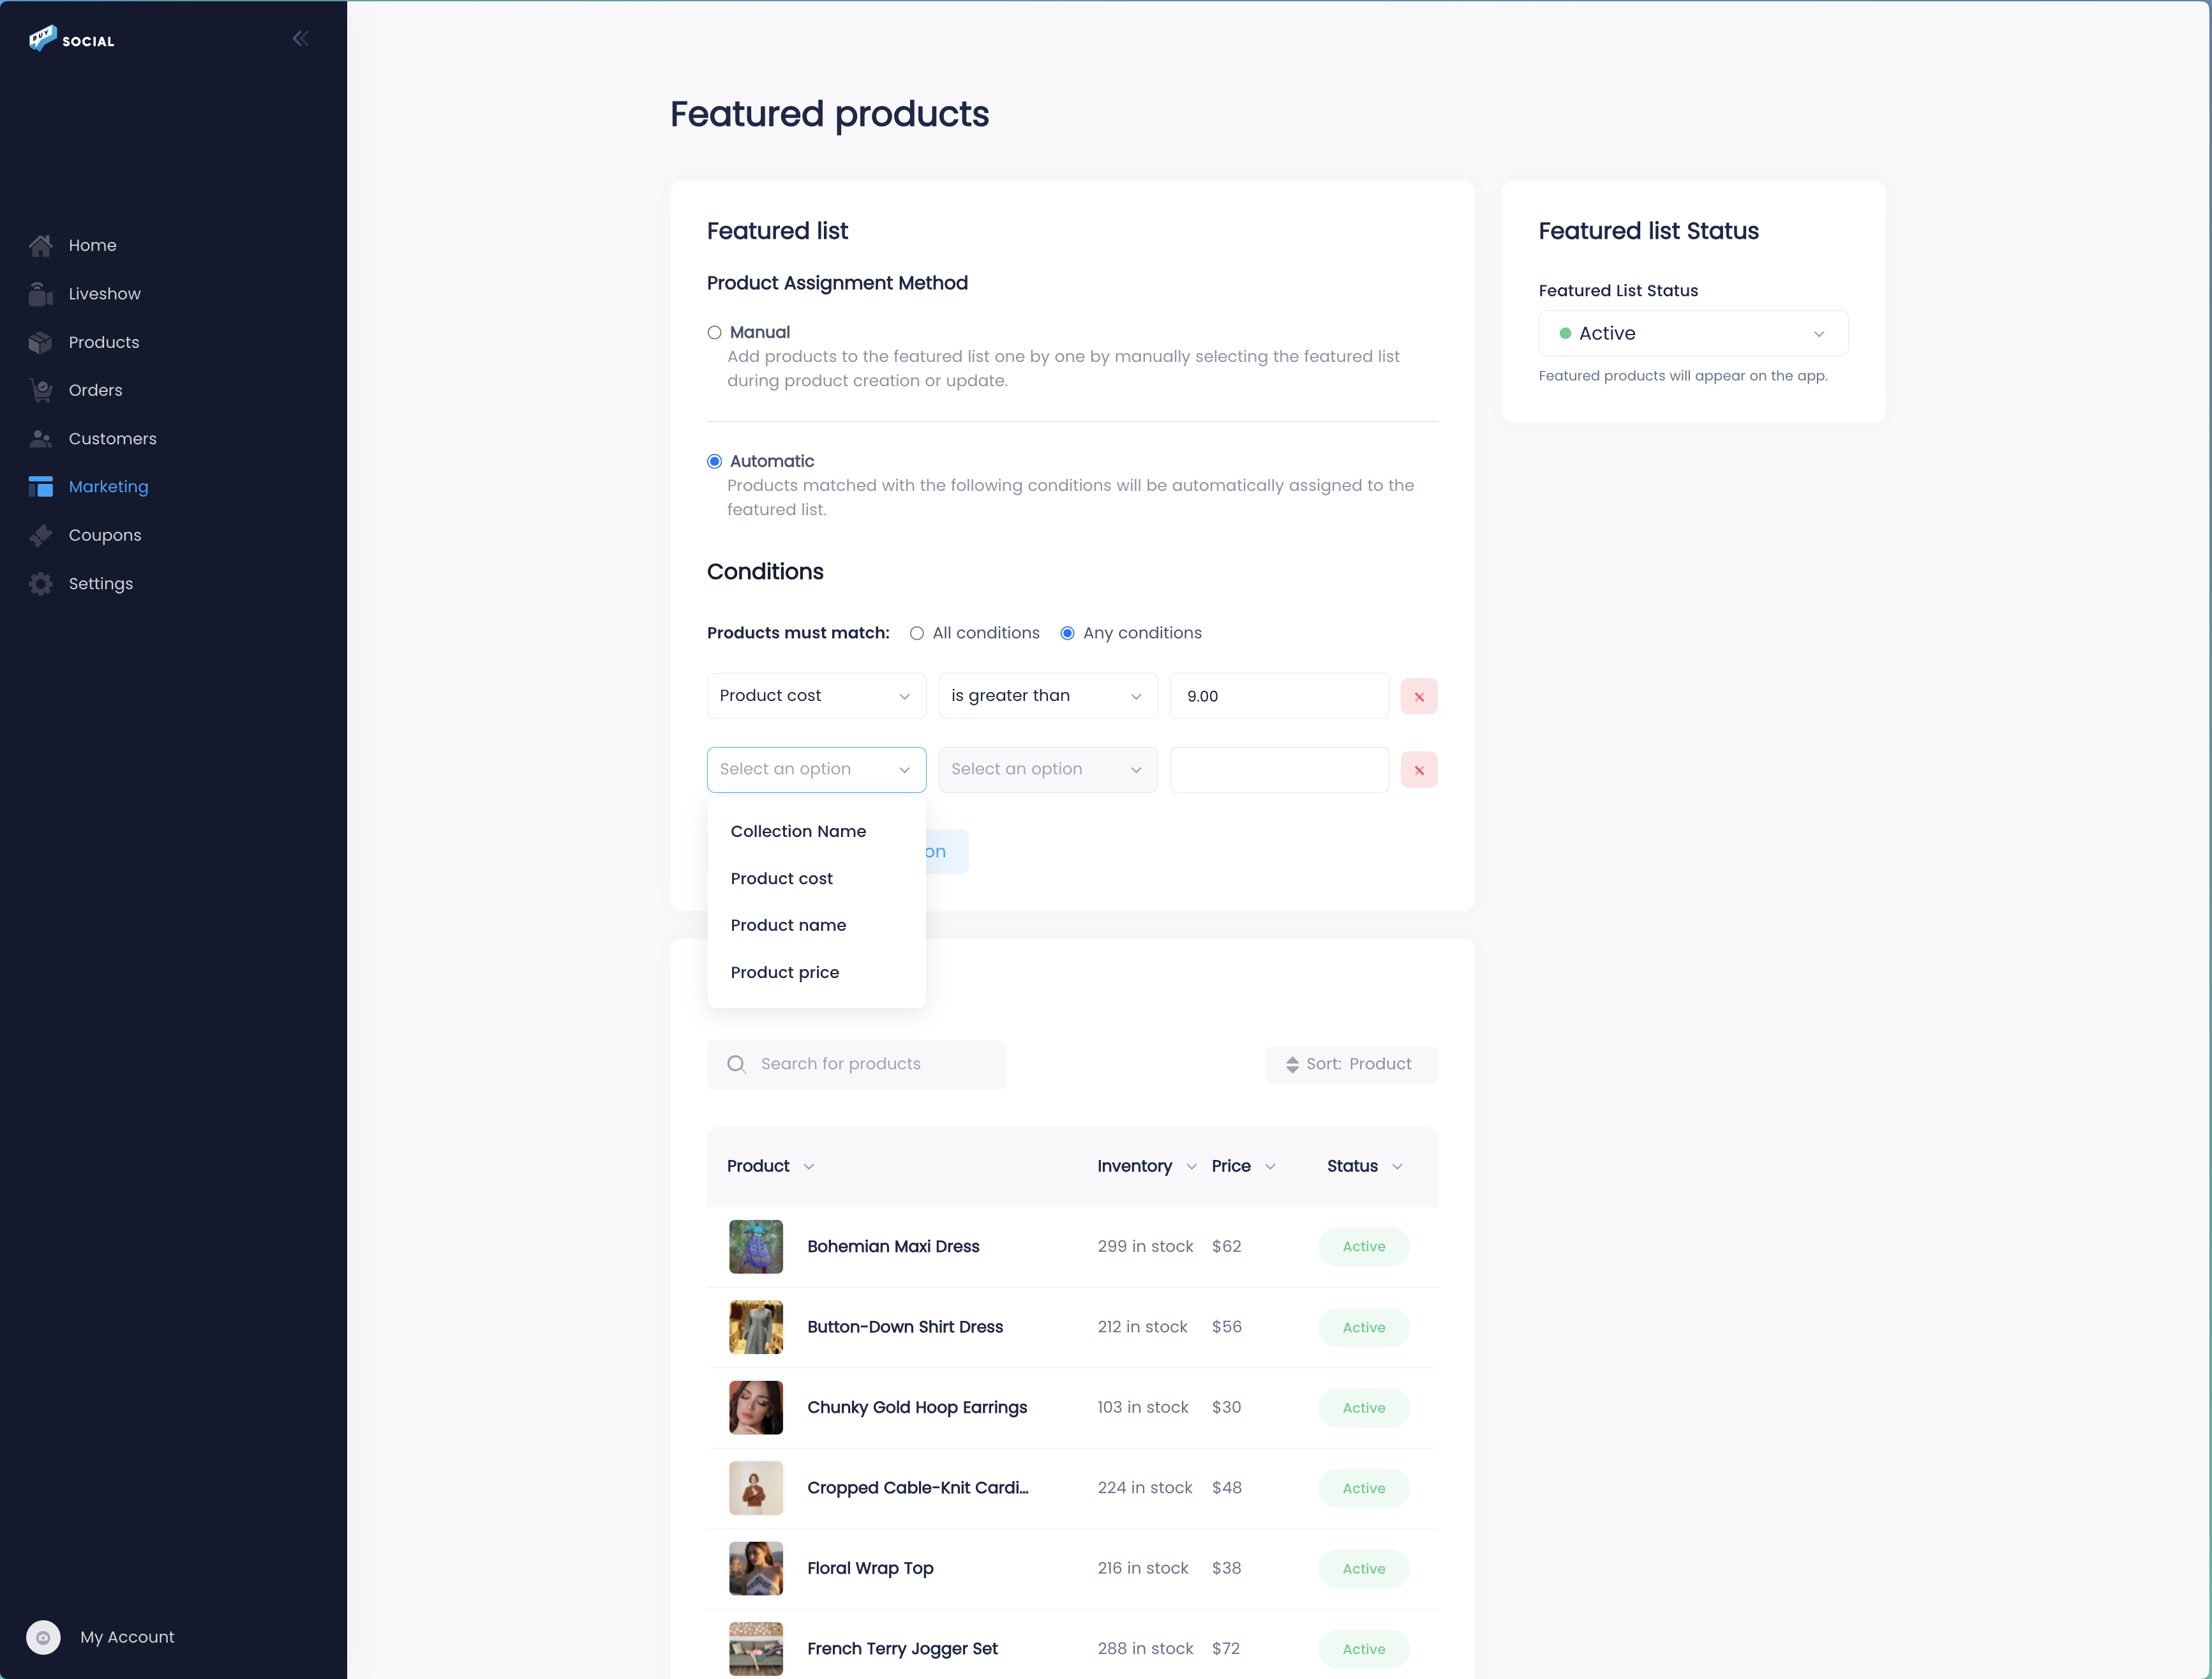Screen dimensions: 2212x1679
Task: Open the Featured List Status Active dropdown
Action: coord(1692,333)
